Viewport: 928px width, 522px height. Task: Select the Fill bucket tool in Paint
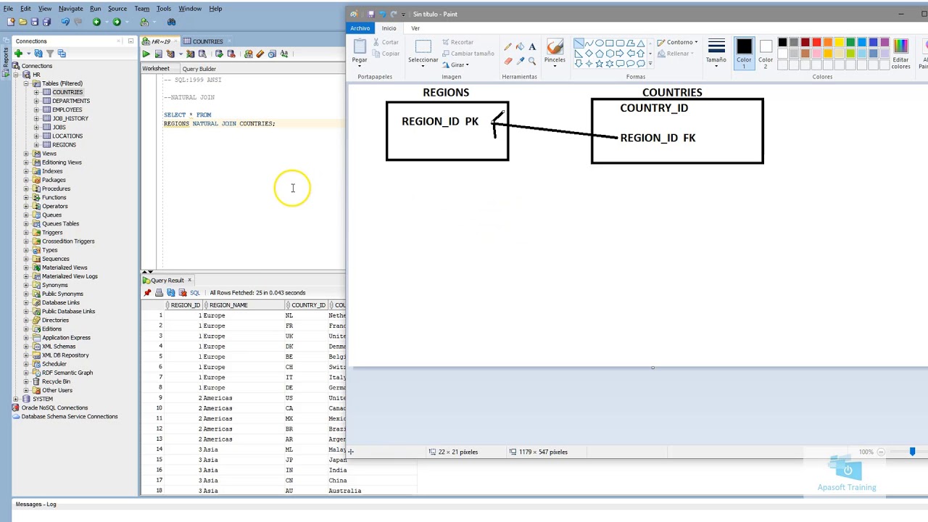(x=520, y=47)
